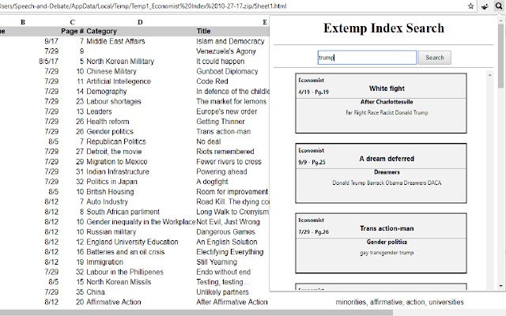The image size is (506, 316).
Task: Select the 'Russian military' category cell
Action: coord(111,231)
